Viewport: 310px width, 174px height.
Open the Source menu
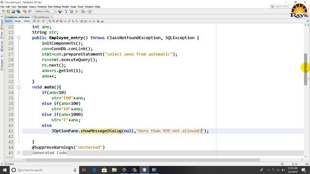point(32,7)
